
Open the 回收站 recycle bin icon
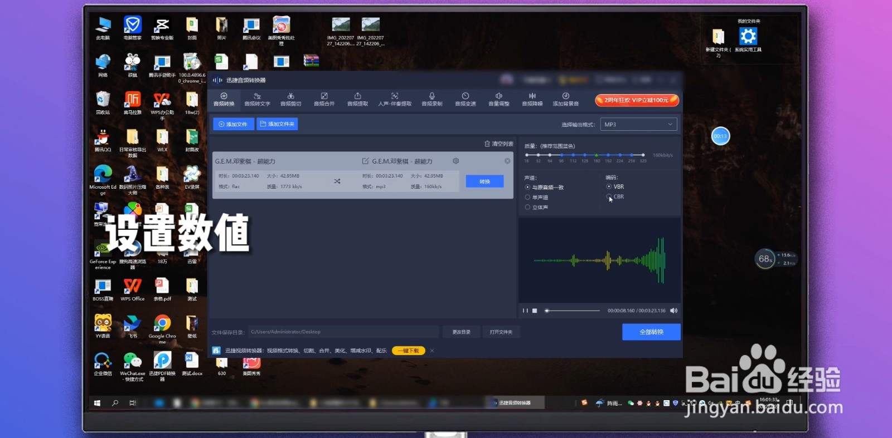pos(103,103)
